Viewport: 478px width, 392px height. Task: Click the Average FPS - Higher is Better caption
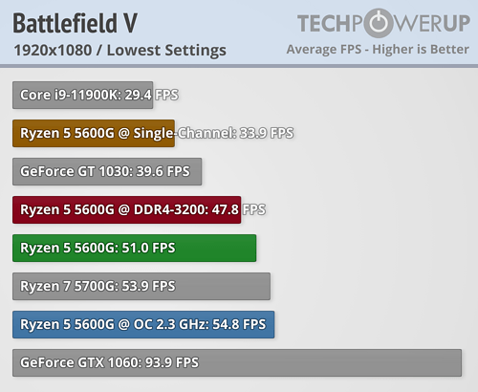pyautogui.click(x=378, y=50)
